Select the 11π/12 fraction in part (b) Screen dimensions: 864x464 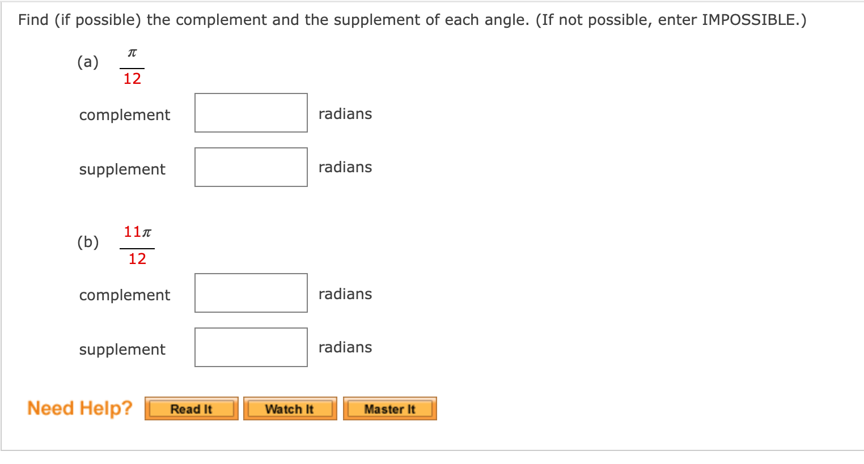(137, 244)
